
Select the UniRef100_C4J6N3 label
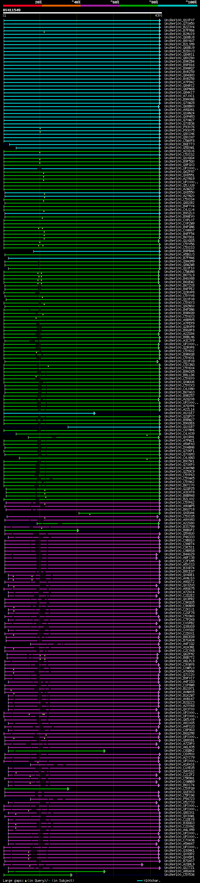179,458
